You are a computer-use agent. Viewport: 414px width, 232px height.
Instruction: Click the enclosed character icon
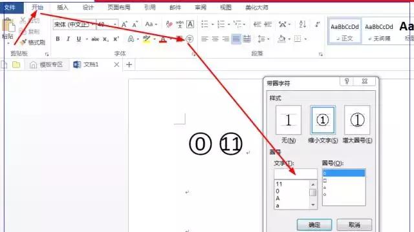(190, 39)
